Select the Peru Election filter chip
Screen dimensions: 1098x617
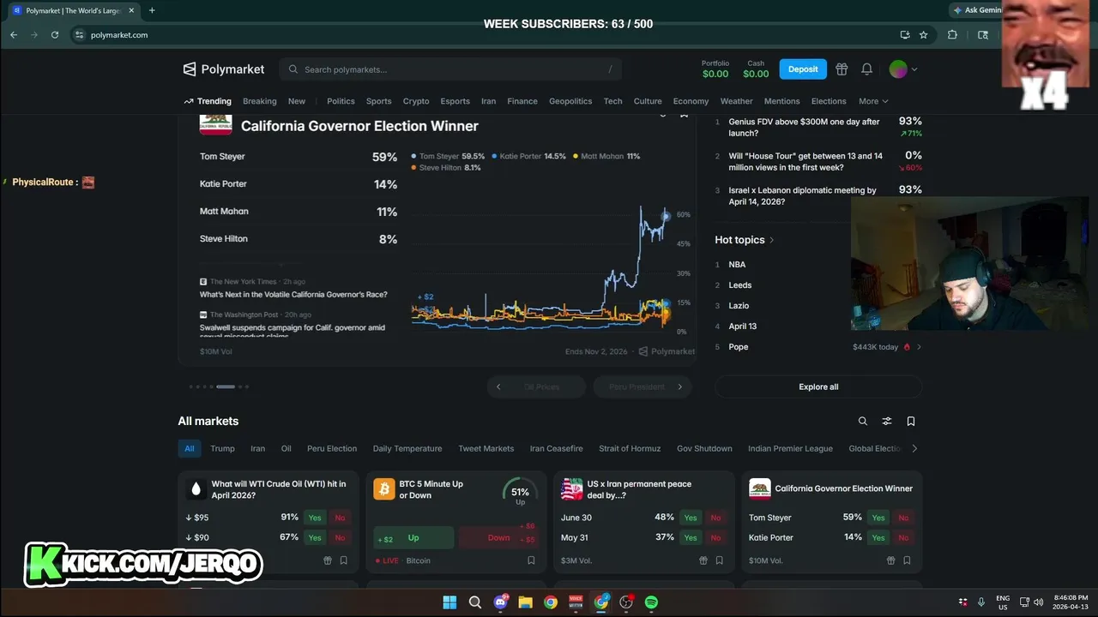(332, 448)
